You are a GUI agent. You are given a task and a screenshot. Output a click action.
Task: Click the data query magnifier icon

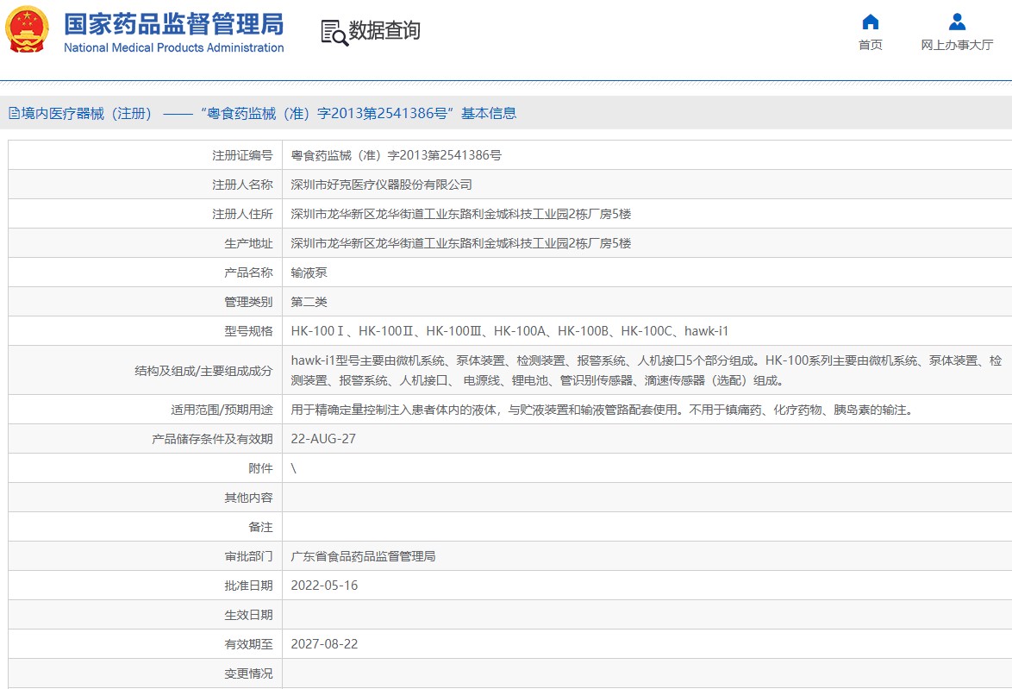coord(334,33)
